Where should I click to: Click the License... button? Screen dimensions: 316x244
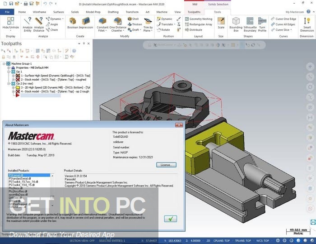pyautogui.click(x=166, y=165)
